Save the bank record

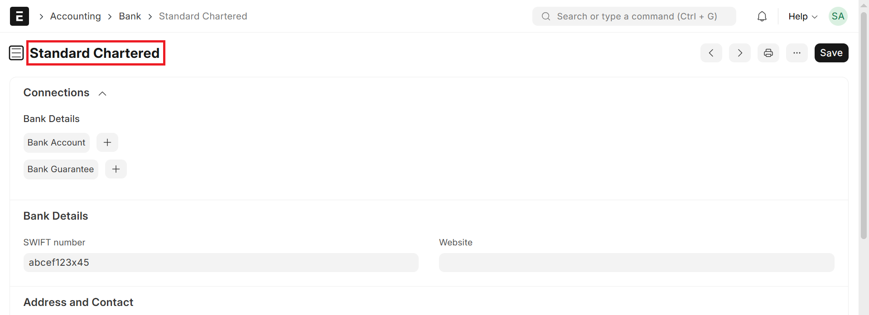click(x=831, y=53)
